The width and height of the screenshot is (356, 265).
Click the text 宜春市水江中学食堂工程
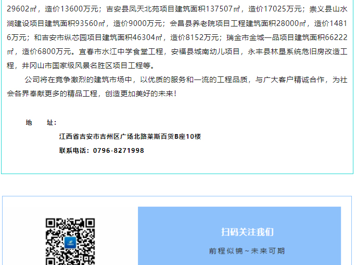[x=121, y=51]
